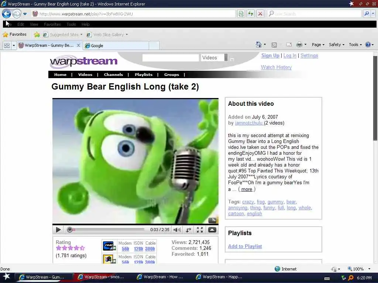Stop page loading with red X icon
Image resolution: width=378 pixels, height=283 pixels.
point(260,14)
